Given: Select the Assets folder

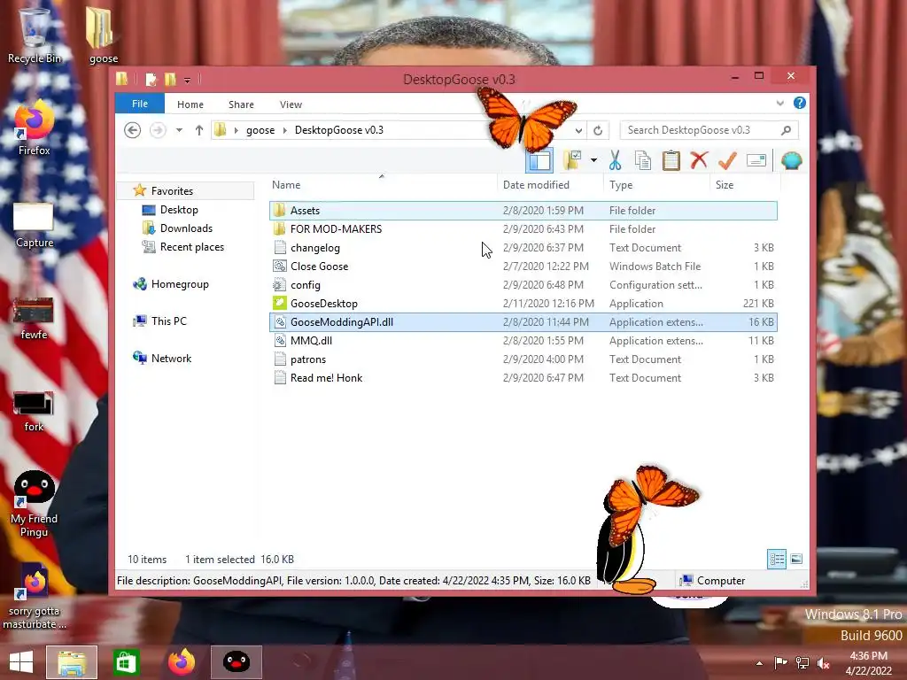Looking at the screenshot, I should [523, 211].
